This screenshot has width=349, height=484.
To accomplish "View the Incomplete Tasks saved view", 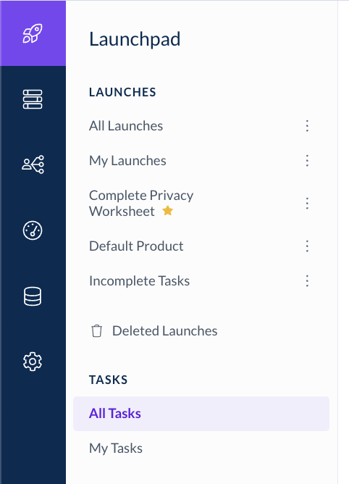I will pos(139,281).
